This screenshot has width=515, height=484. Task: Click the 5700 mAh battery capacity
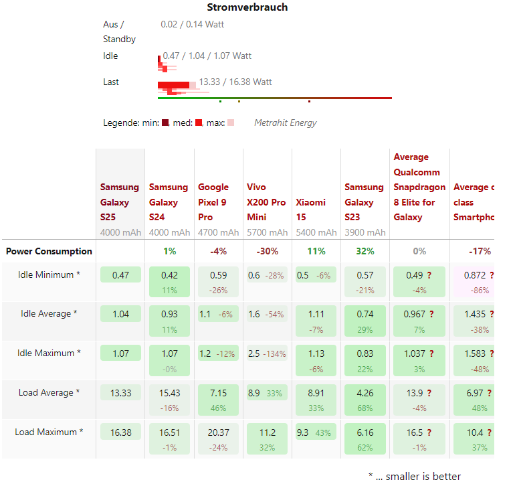268,232
